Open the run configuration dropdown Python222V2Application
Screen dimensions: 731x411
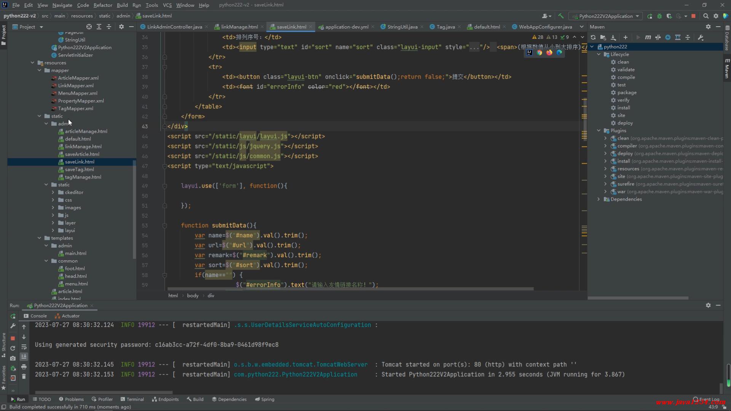click(x=605, y=16)
